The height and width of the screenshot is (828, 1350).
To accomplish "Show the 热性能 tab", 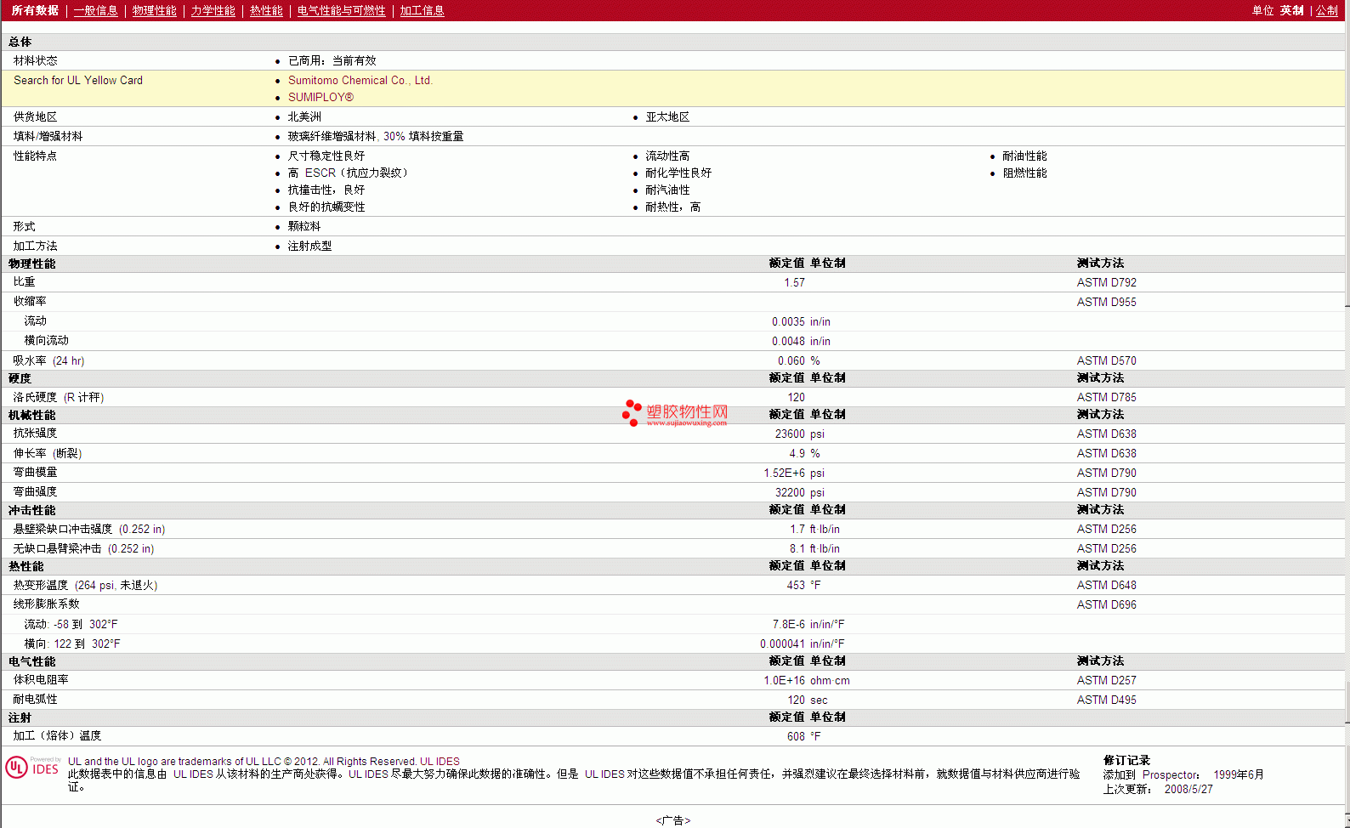I will click(266, 10).
